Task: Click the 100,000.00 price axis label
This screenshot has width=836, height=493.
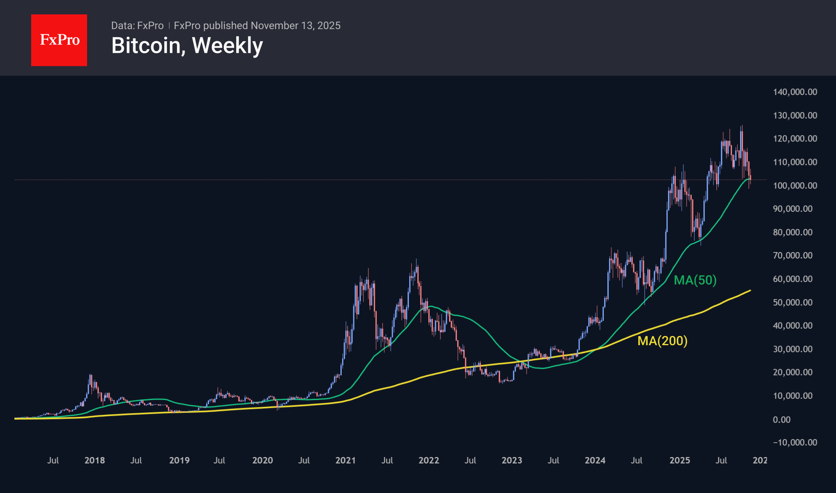Action: (794, 185)
